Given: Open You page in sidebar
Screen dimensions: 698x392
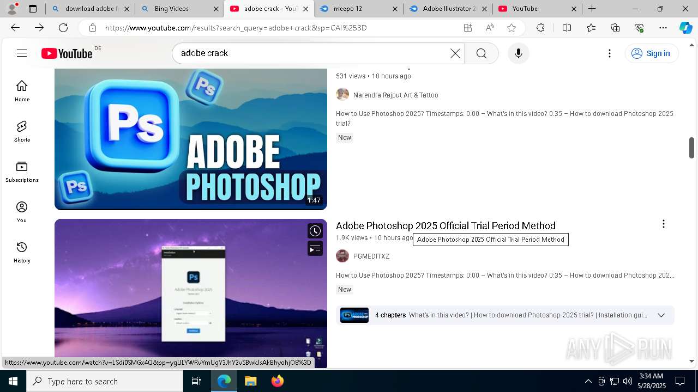Looking at the screenshot, I should point(22,212).
